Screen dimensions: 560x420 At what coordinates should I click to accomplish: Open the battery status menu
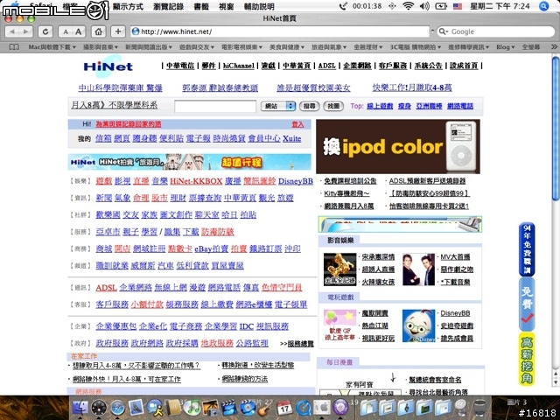point(441,6)
